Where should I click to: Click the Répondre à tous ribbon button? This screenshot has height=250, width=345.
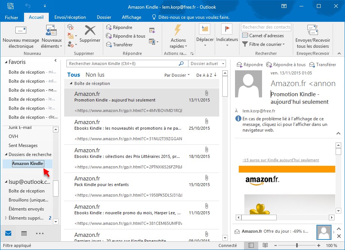pyautogui.click(x=125, y=36)
